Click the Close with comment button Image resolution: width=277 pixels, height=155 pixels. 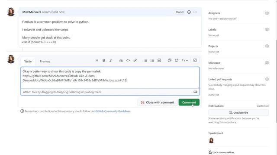coord(158,102)
